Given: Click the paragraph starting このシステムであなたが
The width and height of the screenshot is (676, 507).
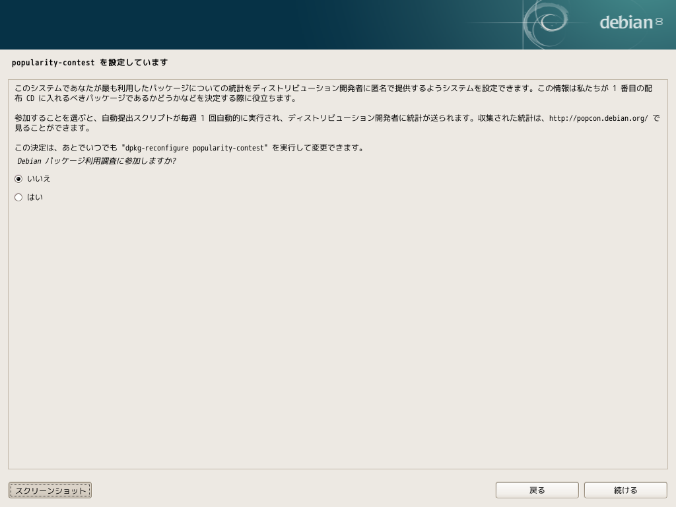Looking at the screenshot, I should tap(333, 93).
